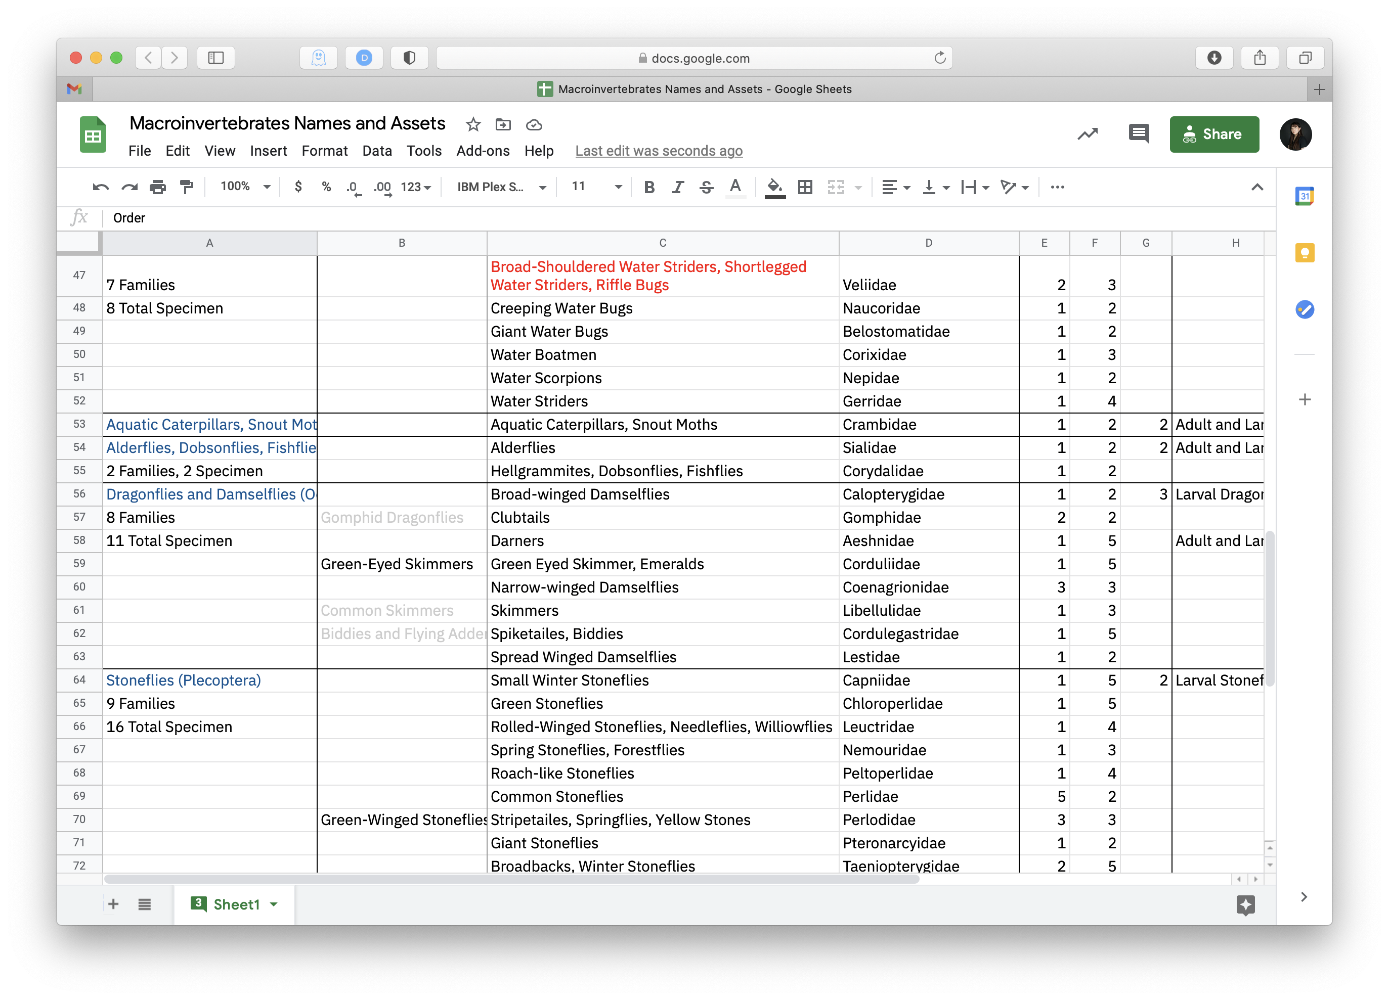Screen dimensions: 1389x1000
Task: Hide side panel with chevron arrow
Action: click(1305, 896)
